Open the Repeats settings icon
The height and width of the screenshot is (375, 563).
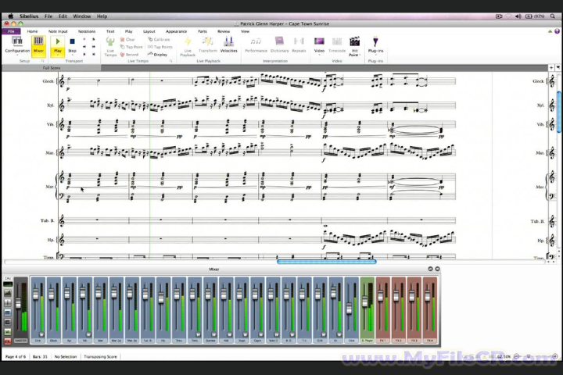point(299,45)
